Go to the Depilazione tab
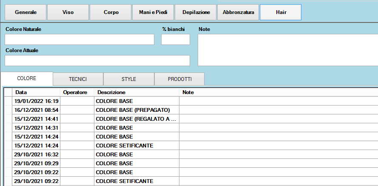This screenshot has width=378, height=186. pos(196,12)
